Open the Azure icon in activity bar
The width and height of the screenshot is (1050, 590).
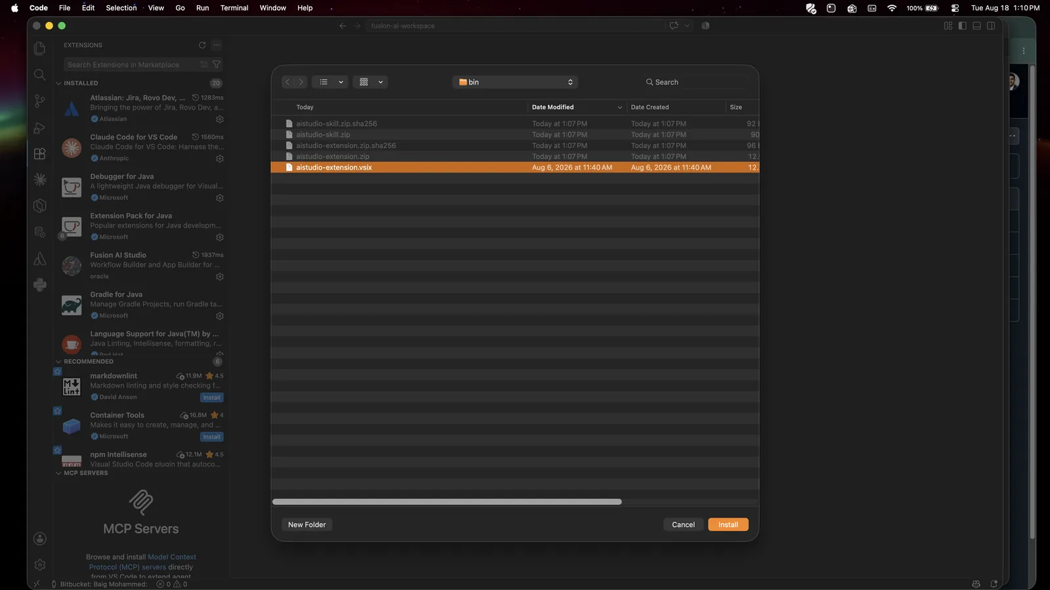coord(39,258)
